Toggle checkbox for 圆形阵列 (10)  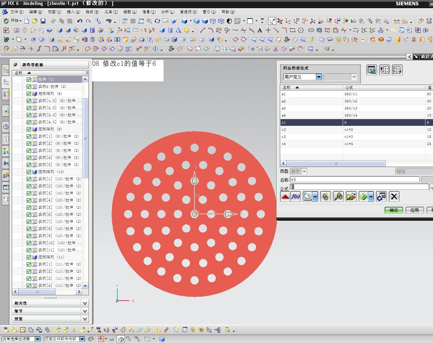pyautogui.click(x=29, y=172)
